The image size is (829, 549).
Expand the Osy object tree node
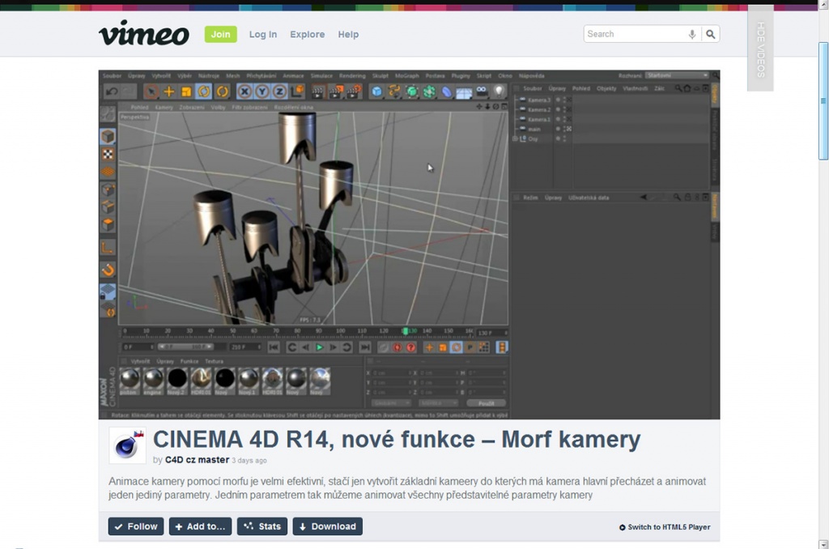click(515, 138)
